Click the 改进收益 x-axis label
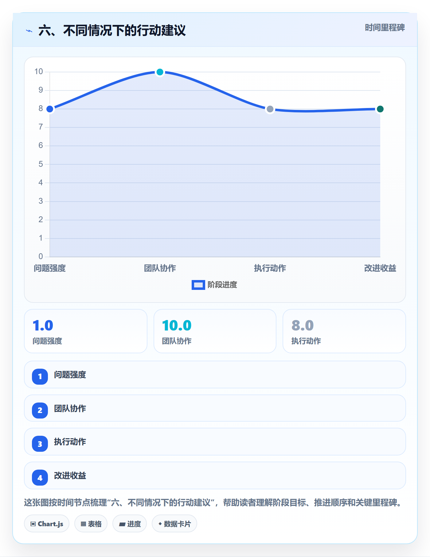This screenshot has height=557, width=430. click(x=380, y=268)
